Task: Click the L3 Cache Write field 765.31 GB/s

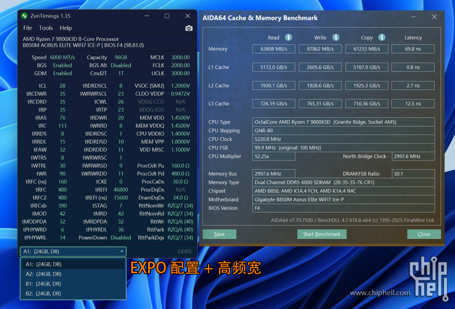Action: (x=320, y=103)
